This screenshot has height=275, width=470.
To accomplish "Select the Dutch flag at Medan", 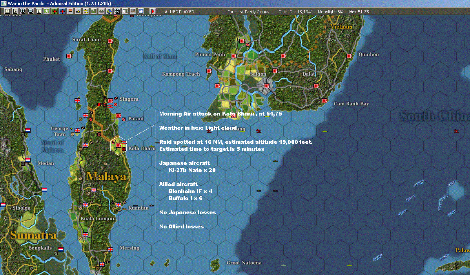I will 28,160.
